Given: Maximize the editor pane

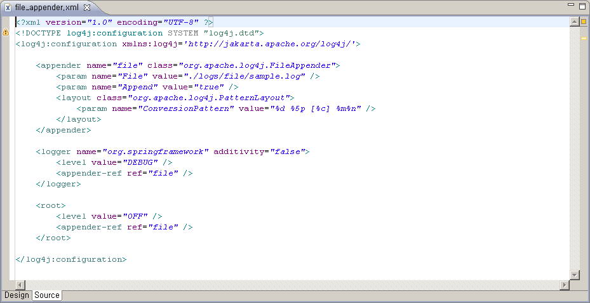Looking at the screenshot, I should tap(580, 6).
